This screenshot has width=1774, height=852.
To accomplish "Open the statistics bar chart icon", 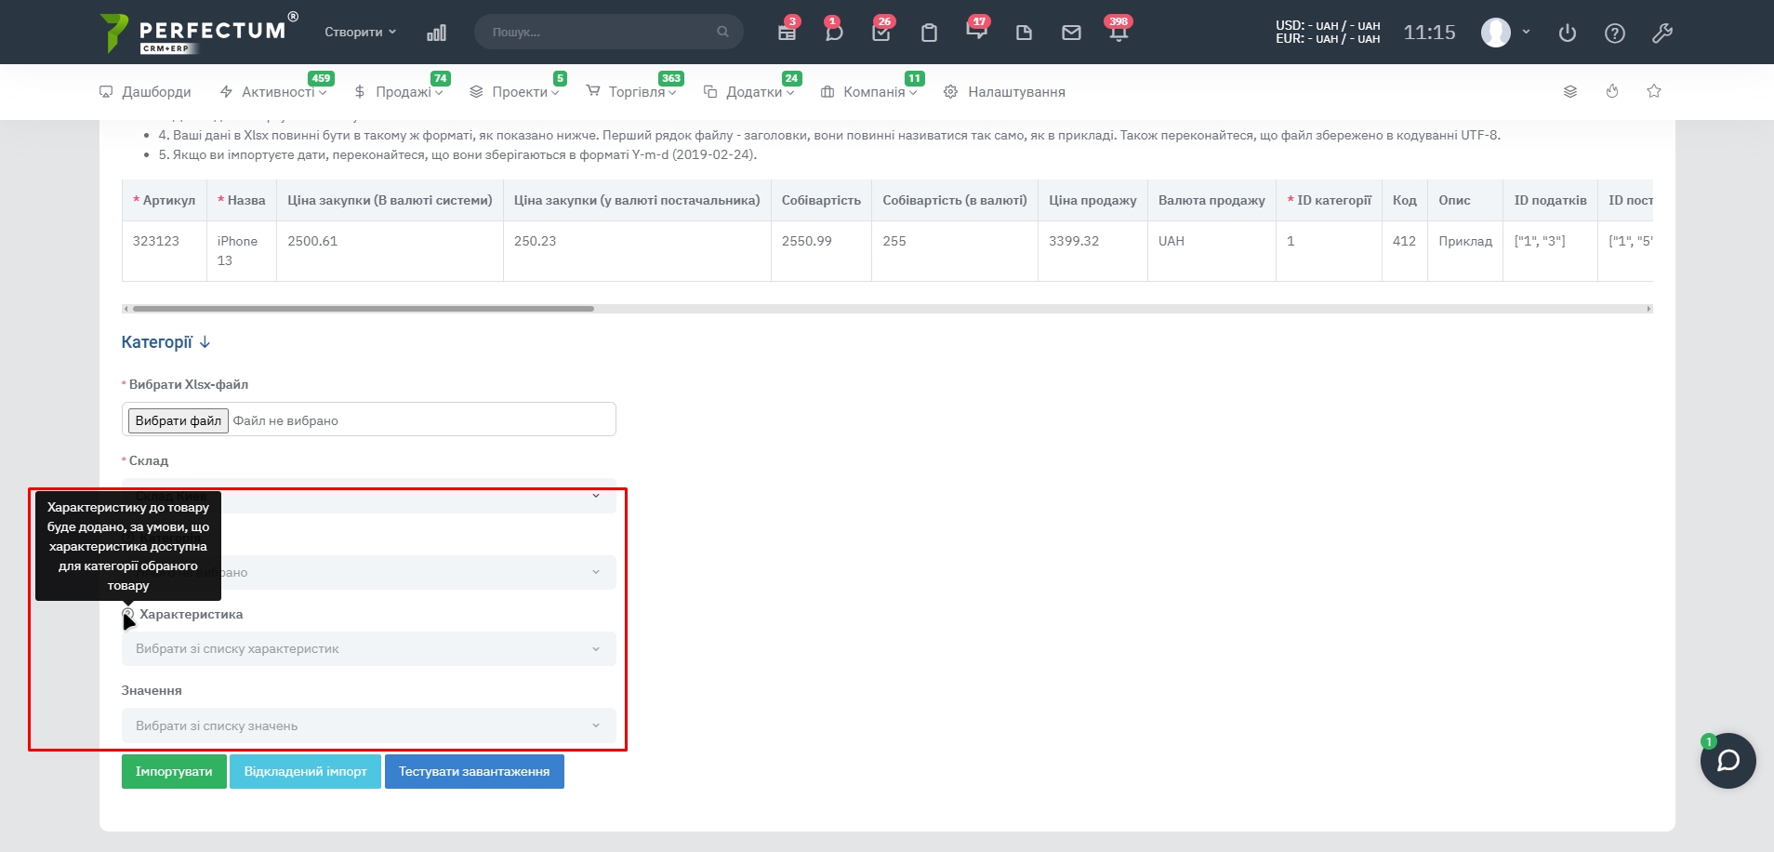I will [x=436, y=33].
